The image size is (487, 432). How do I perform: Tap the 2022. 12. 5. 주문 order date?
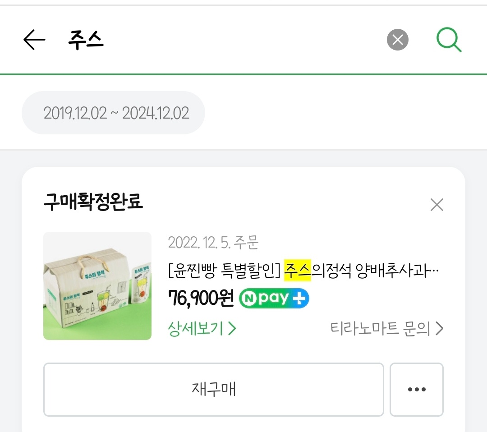pos(213,243)
